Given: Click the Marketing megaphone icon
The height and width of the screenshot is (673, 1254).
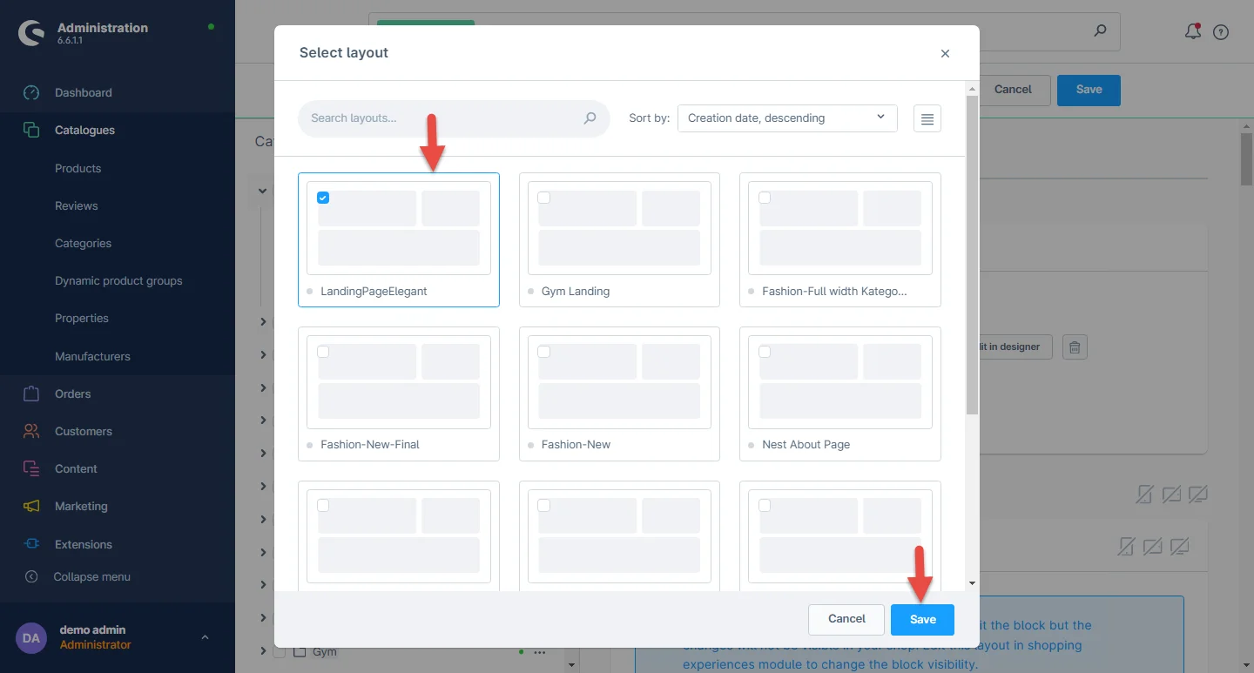Looking at the screenshot, I should pyautogui.click(x=31, y=507).
